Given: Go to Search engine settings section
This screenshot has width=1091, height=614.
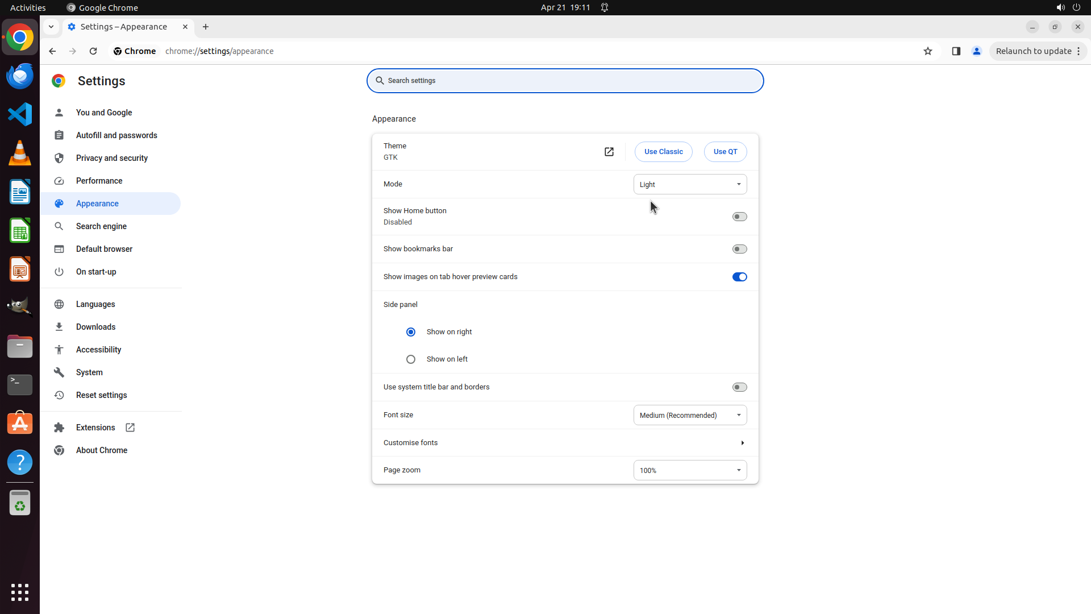Looking at the screenshot, I should coord(101,226).
